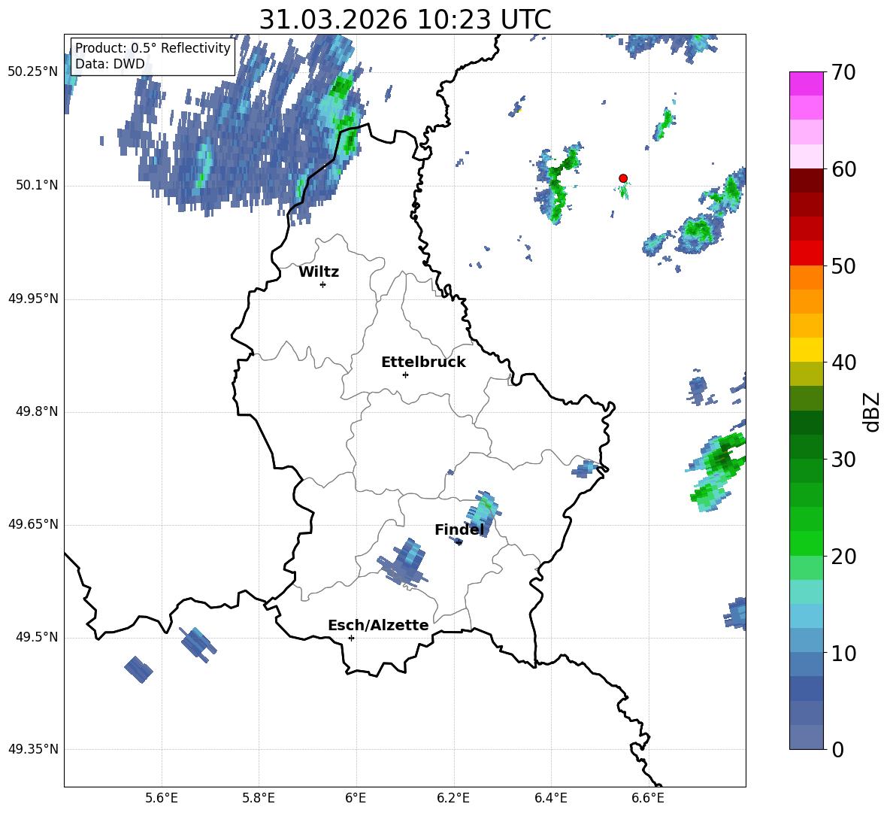The width and height of the screenshot is (890, 813).
Task: Click the 6.6°E longitude label
Action: point(648,798)
